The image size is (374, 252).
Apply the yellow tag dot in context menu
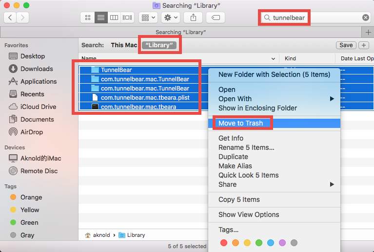coord(247,243)
